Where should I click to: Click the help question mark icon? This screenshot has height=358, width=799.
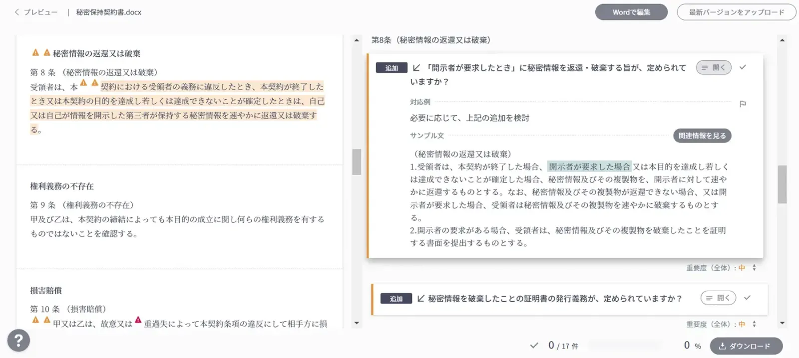18,341
